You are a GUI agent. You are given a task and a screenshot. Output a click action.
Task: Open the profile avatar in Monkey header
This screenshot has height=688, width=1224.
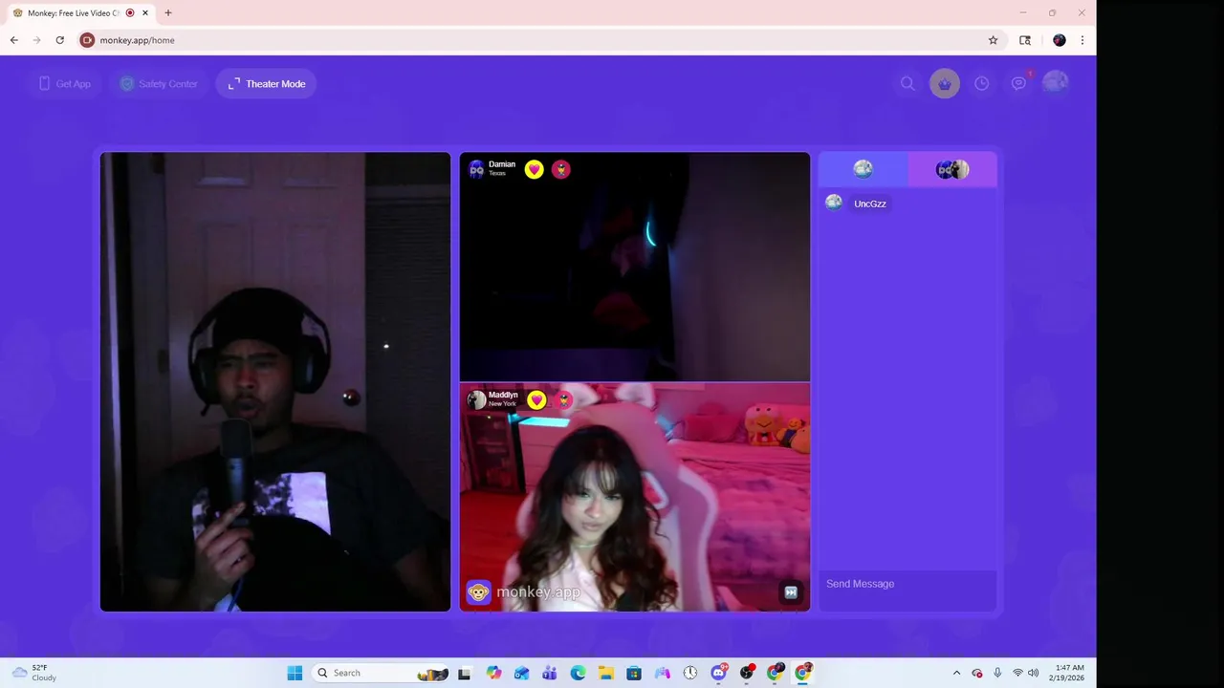pyautogui.click(x=1056, y=83)
